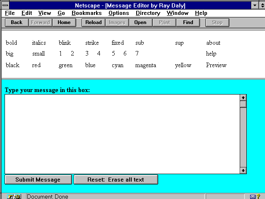Click the security key status icon

[14, 197]
